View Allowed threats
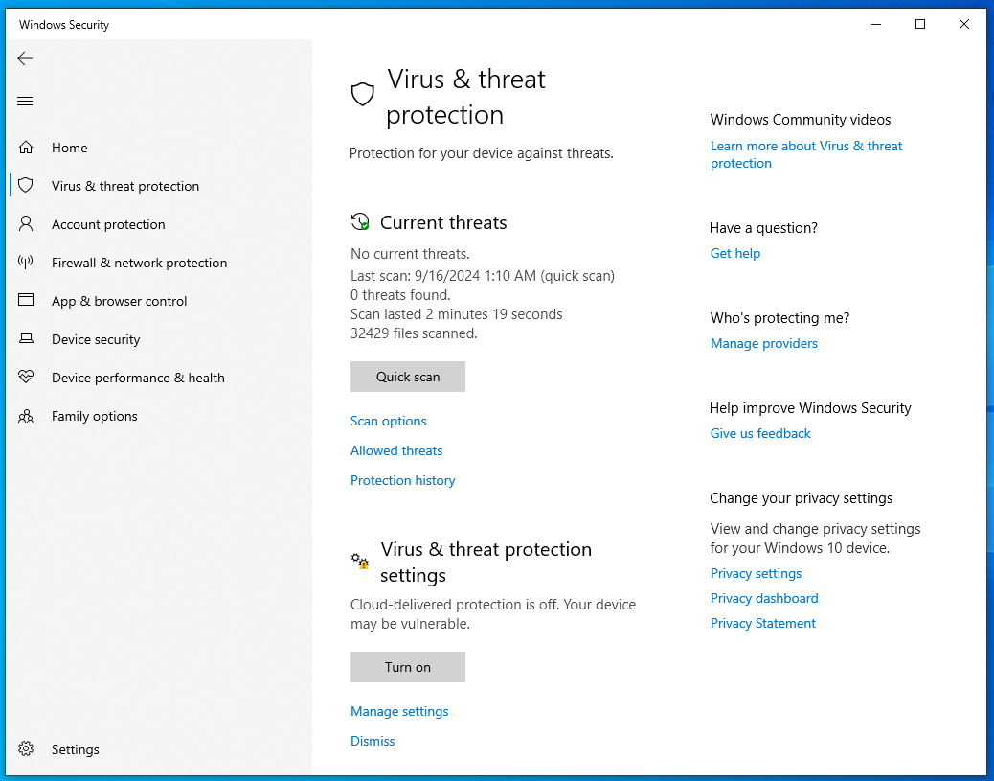 click(x=396, y=450)
